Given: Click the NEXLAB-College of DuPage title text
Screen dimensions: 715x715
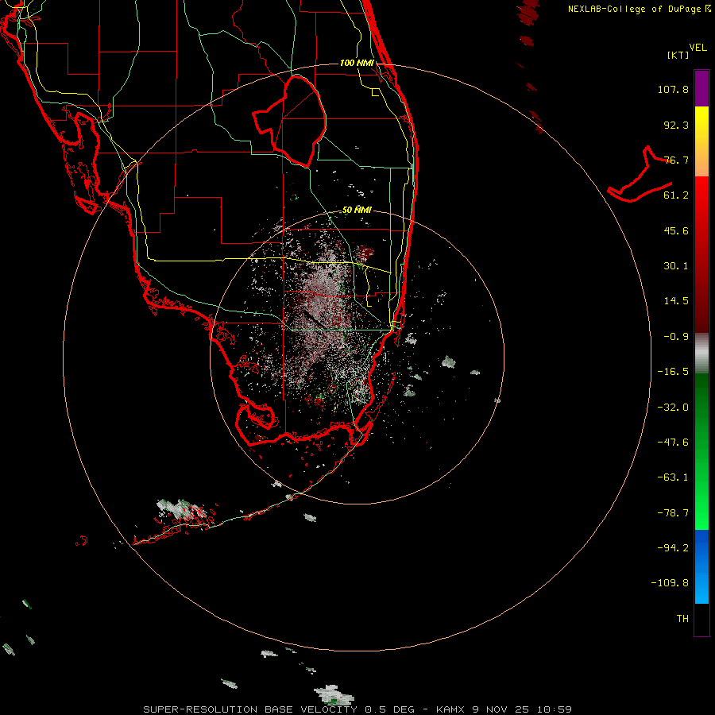Looking at the screenshot, I should 640,9.
